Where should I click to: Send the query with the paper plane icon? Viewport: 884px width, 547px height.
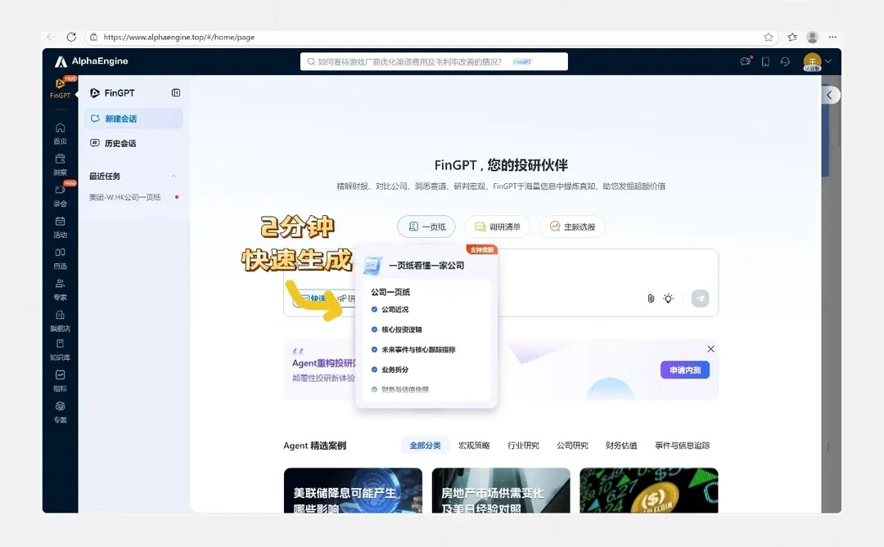click(x=700, y=298)
